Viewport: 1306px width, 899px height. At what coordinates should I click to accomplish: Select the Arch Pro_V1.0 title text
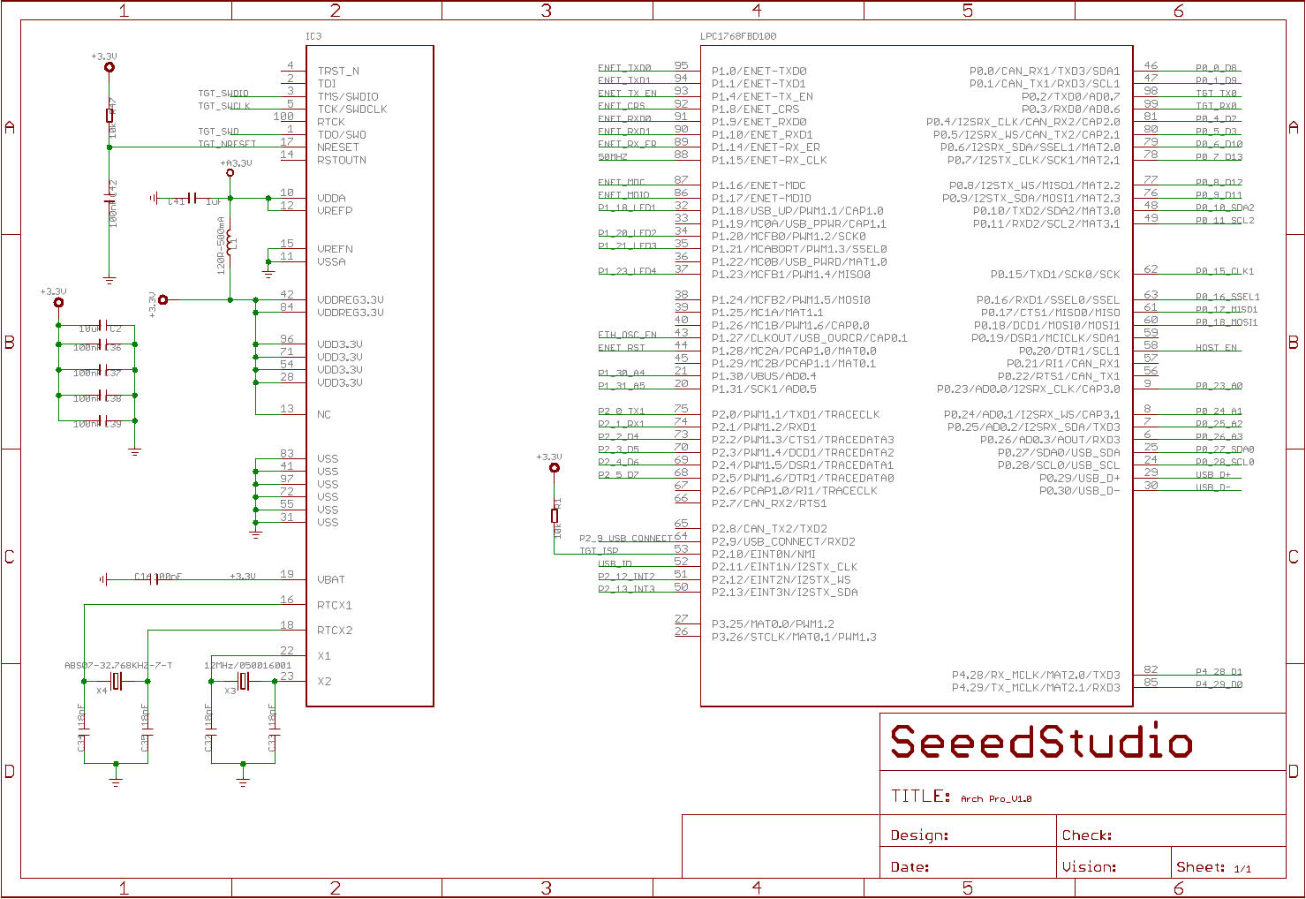[x=996, y=798]
